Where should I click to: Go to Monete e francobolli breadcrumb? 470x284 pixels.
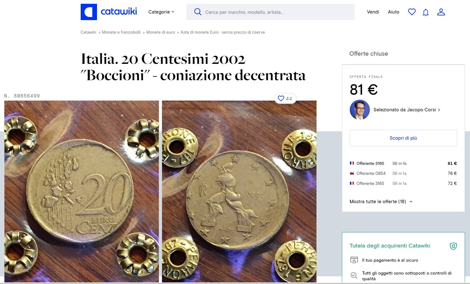point(121,32)
